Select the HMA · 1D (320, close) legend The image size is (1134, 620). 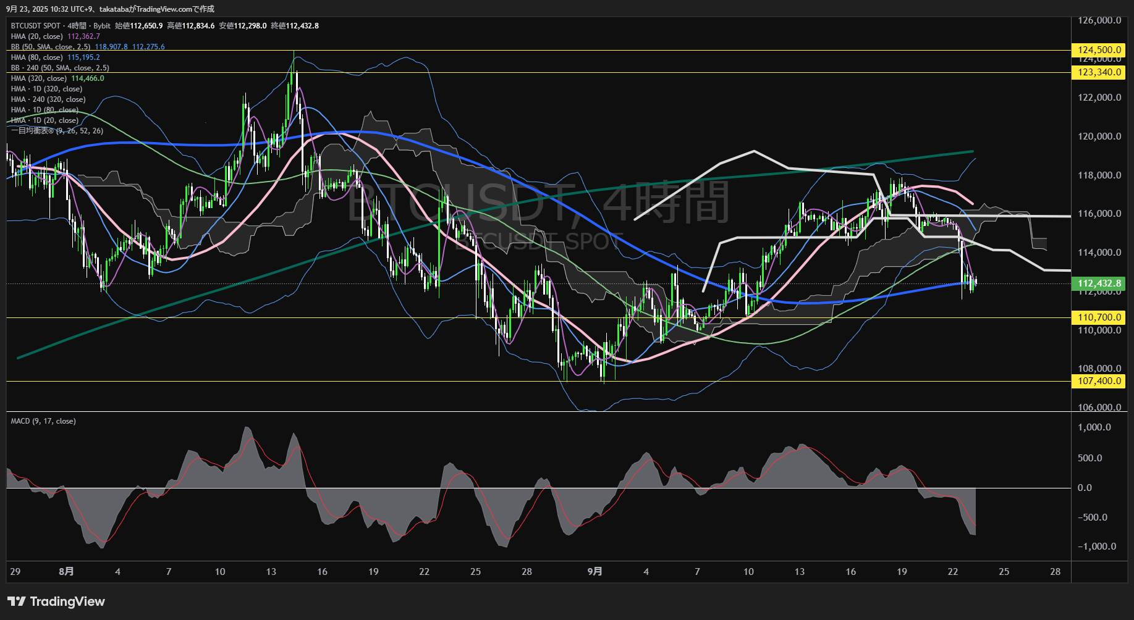click(x=46, y=89)
